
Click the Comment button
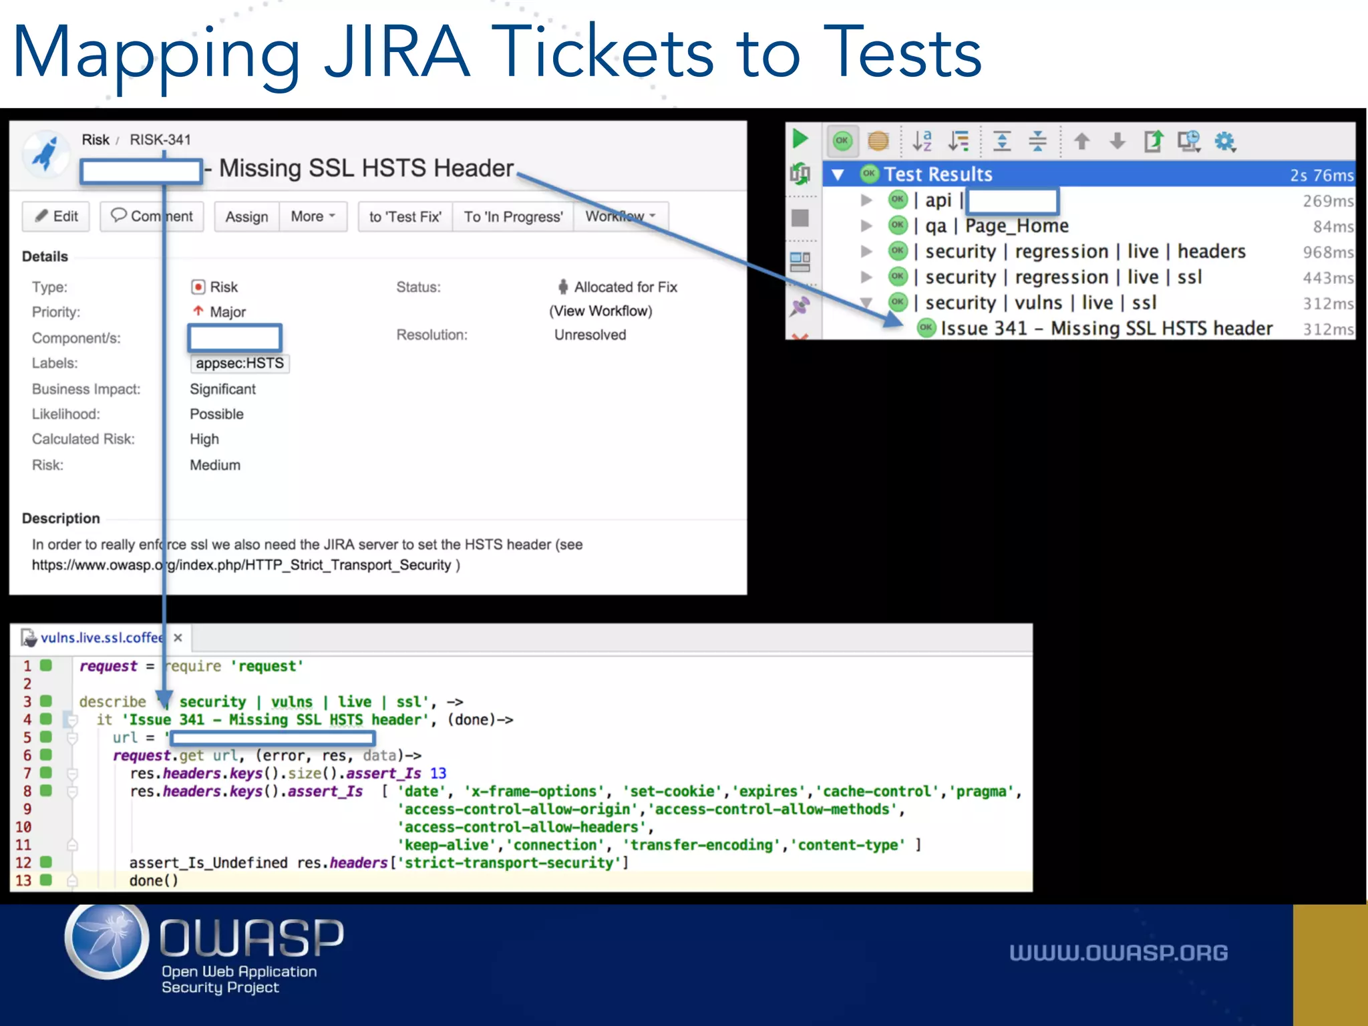[x=152, y=216]
